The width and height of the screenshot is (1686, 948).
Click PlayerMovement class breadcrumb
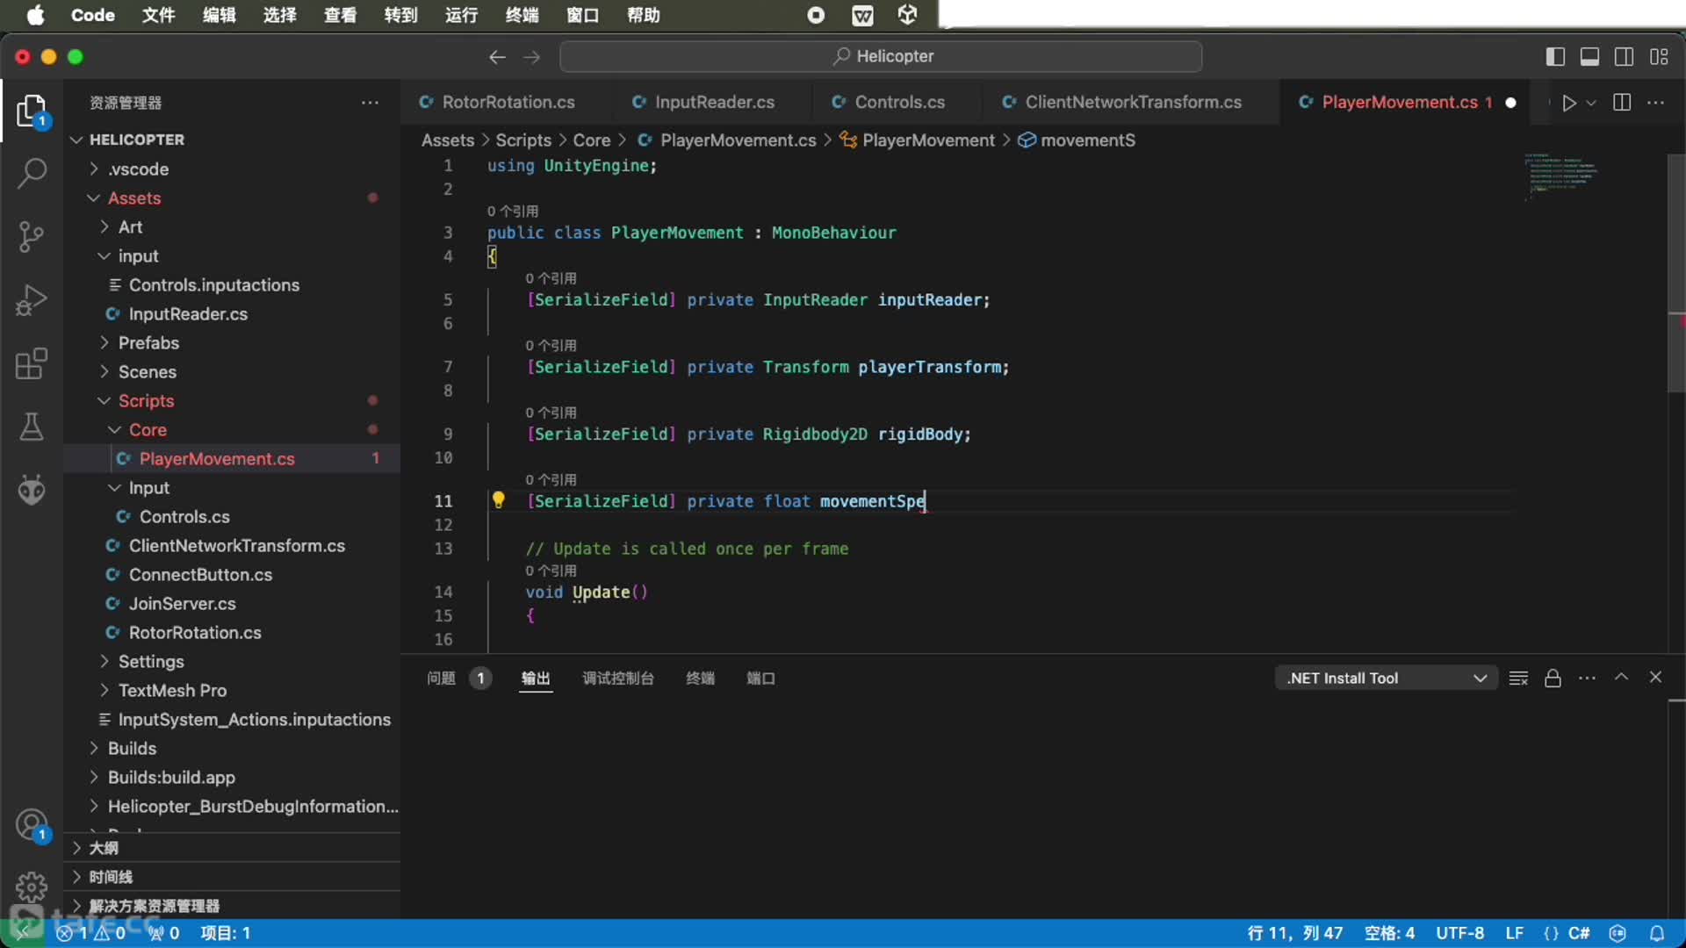pyautogui.click(x=928, y=140)
